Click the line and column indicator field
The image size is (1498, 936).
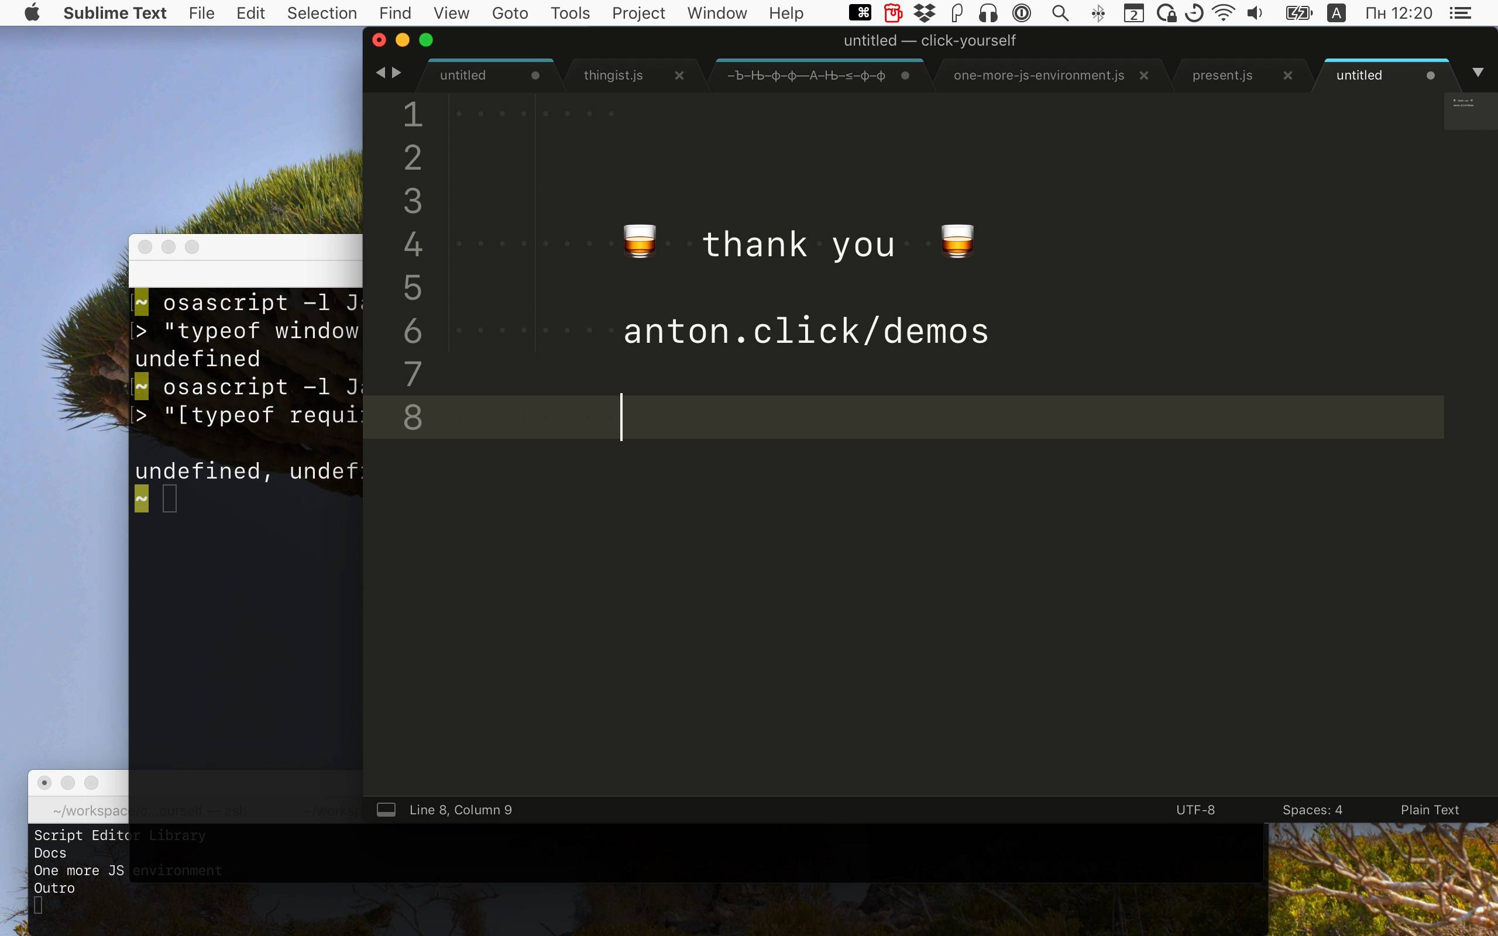point(462,810)
